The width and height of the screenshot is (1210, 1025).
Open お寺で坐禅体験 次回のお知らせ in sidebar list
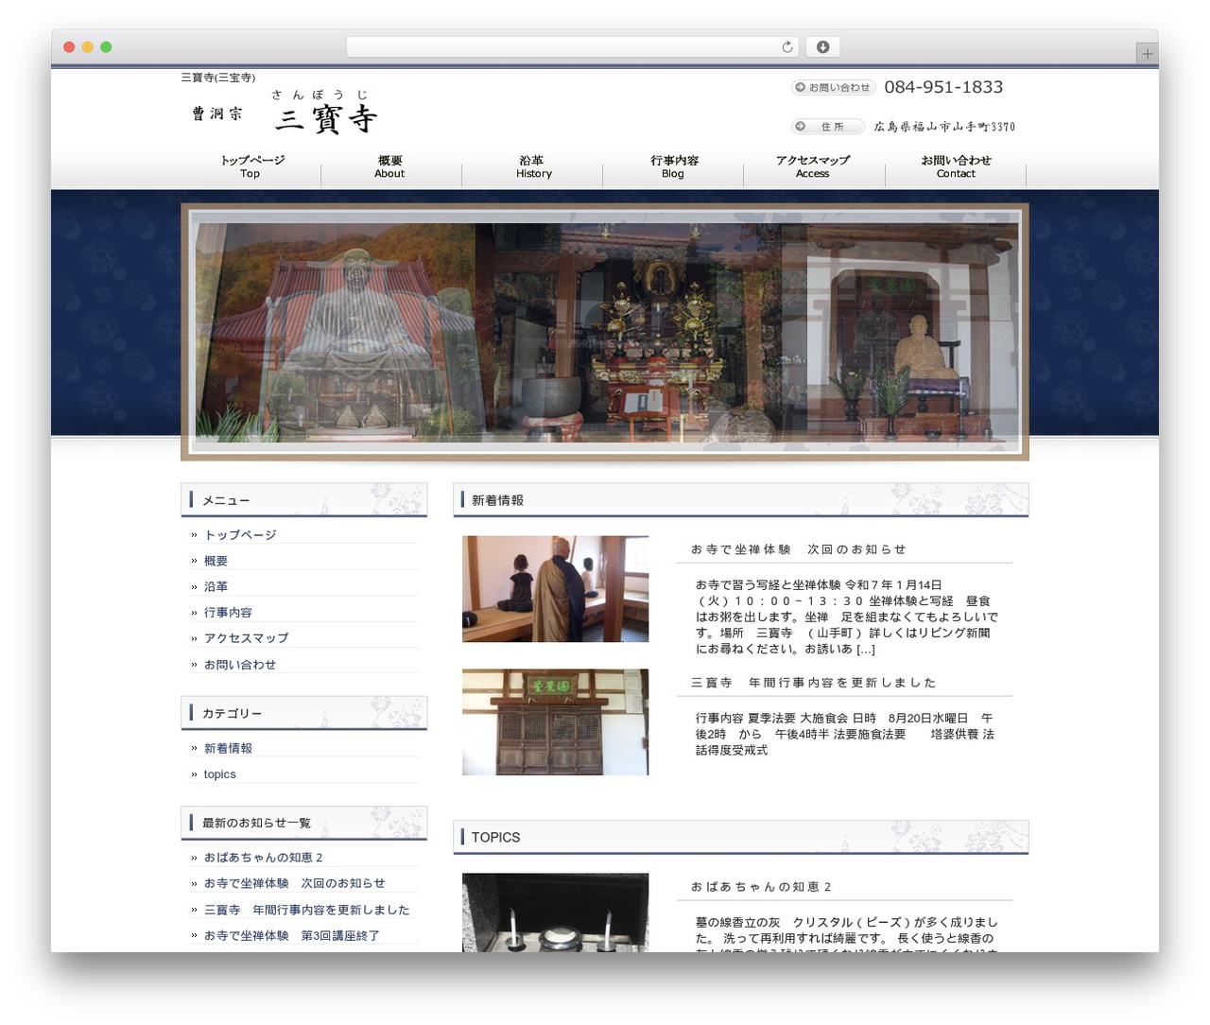coord(295,883)
